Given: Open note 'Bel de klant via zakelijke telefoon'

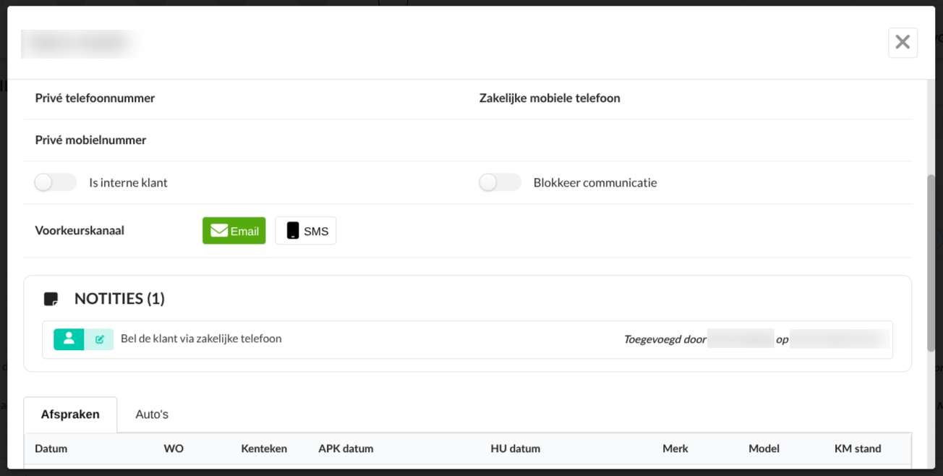Looking at the screenshot, I should pyautogui.click(x=201, y=339).
